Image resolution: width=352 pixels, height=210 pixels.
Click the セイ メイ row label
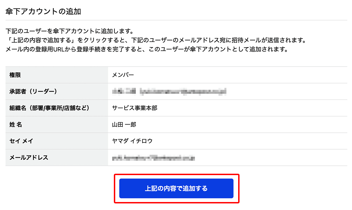21,141
